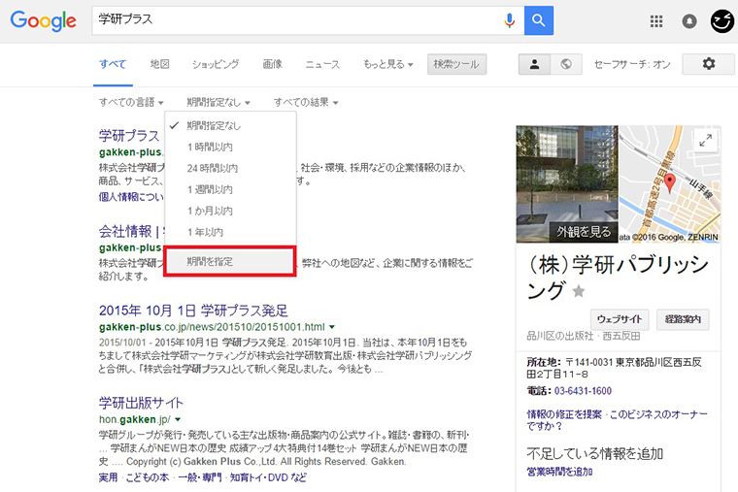Expand the map with arrows icon
Viewport: 738px width, 492px height.
(x=705, y=140)
